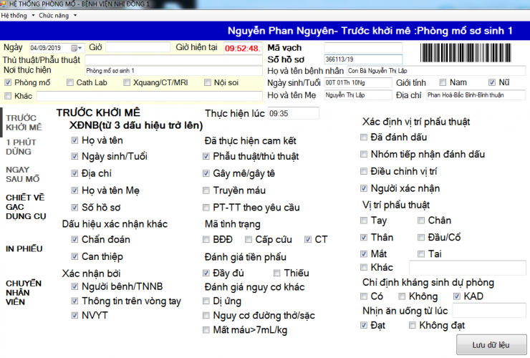Enable the Truyền máu checkbox
Image resolution: width=530 pixels, height=358 pixels.
coord(207,190)
